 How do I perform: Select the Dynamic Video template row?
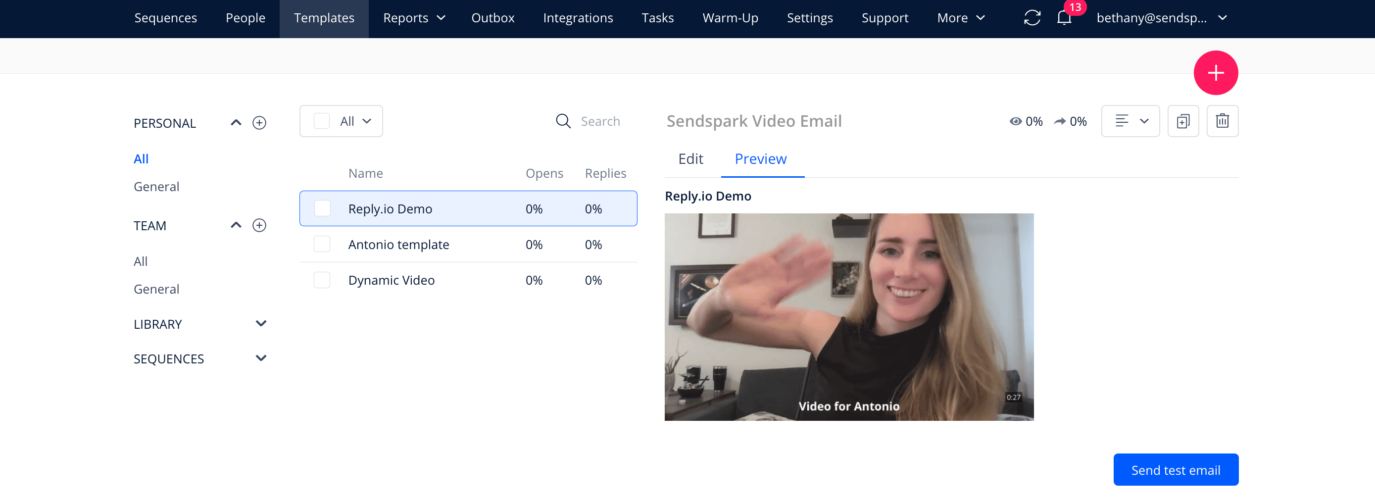tap(468, 280)
